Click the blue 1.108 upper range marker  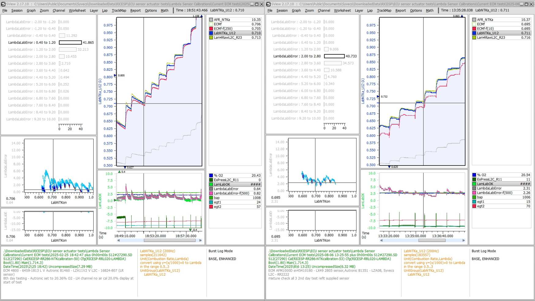tap(201, 16)
